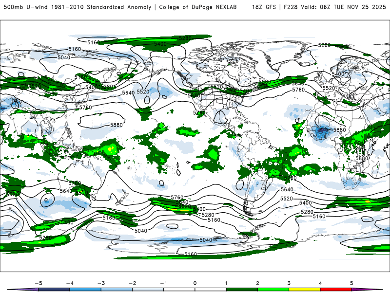
Task: Click the colorbar label "−2"
Action: click(132, 283)
